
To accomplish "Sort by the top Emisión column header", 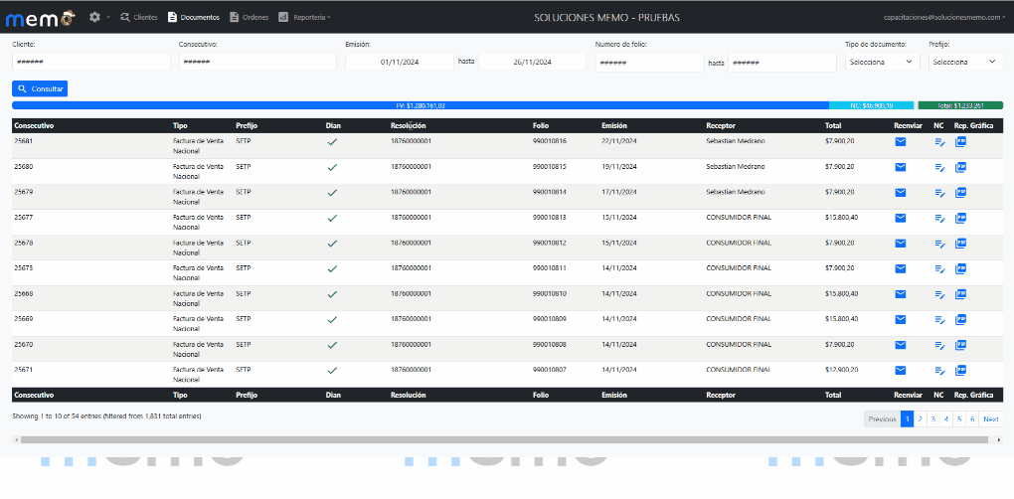I will (613, 125).
